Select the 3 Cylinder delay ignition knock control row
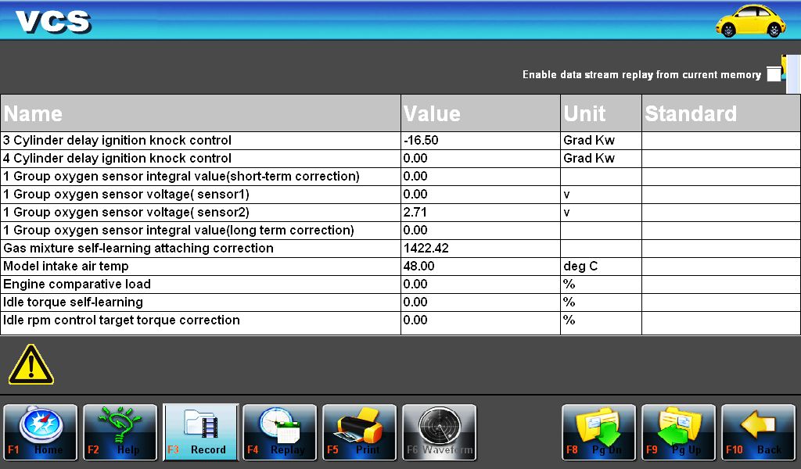This screenshot has width=801, height=469. coord(400,141)
